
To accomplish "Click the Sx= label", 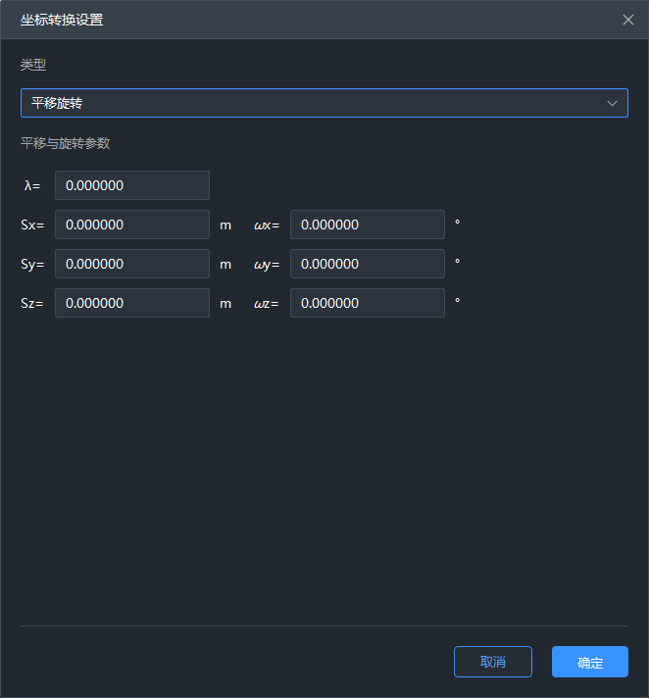I will click(x=32, y=224).
